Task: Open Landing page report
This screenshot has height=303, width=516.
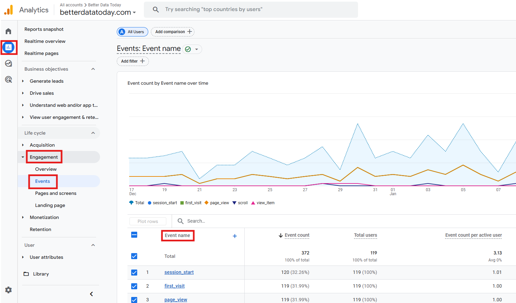Action: click(50, 205)
